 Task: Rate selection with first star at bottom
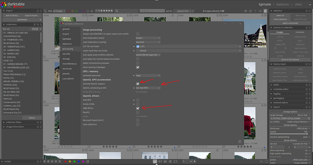pyautogui.click(x=44, y=161)
